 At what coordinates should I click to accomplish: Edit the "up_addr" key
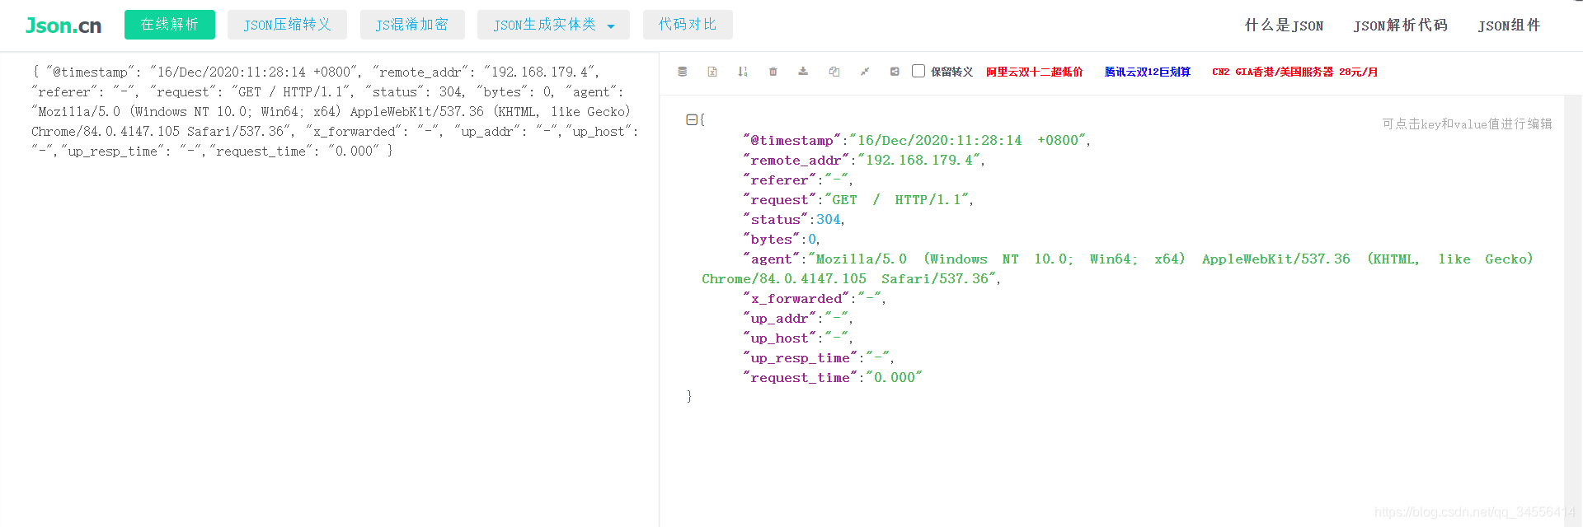tap(780, 319)
